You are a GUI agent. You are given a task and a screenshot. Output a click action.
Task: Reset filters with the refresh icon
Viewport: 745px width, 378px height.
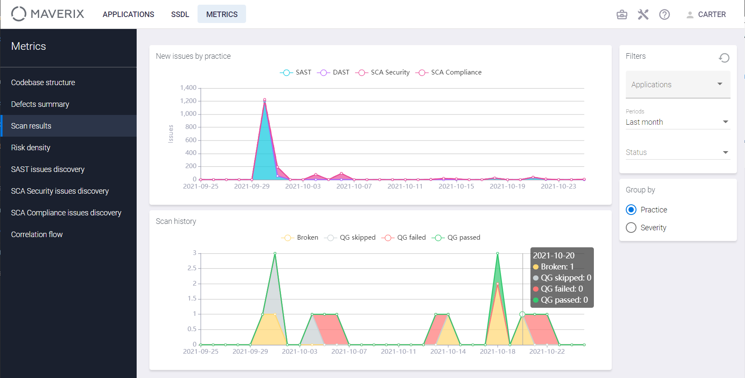pyautogui.click(x=724, y=57)
